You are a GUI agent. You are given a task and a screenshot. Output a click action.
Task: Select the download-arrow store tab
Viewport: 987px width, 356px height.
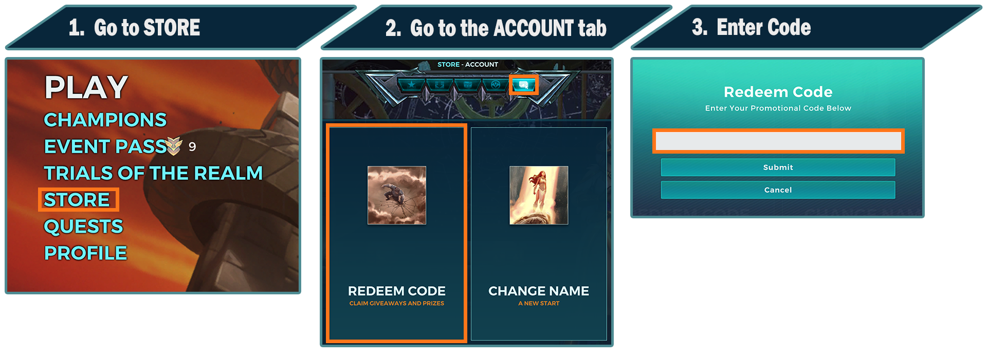click(440, 85)
